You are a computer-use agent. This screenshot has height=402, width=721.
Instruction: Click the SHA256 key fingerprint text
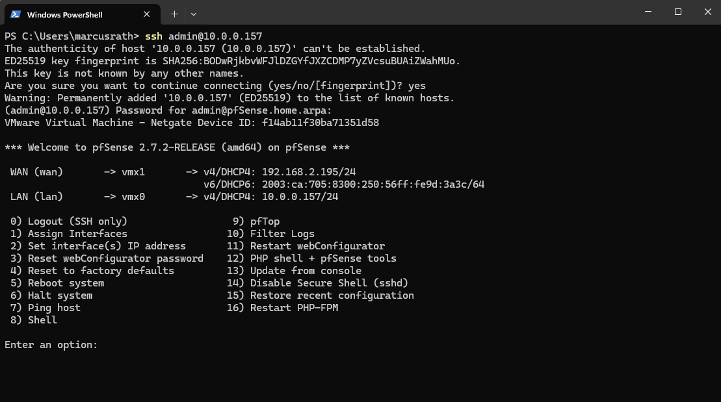click(311, 61)
